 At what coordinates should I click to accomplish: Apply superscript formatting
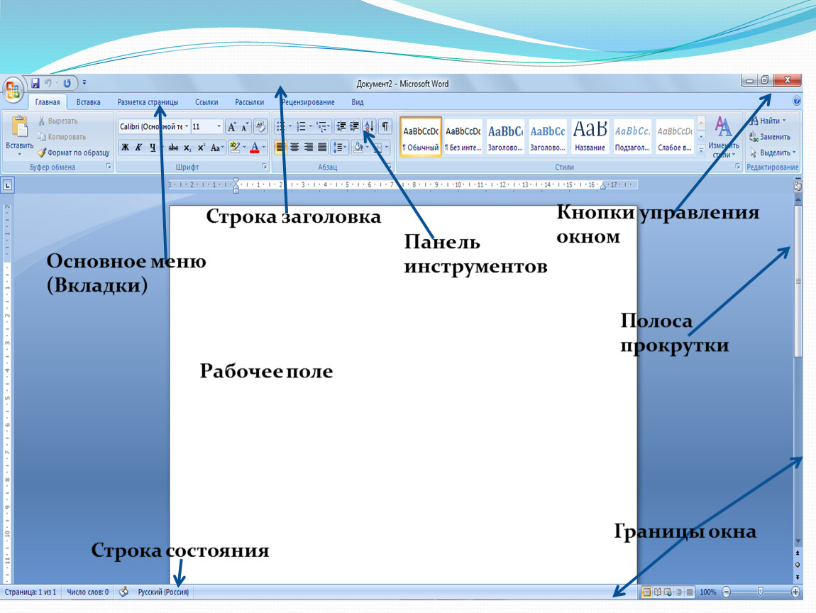click(x=201, y=148)
